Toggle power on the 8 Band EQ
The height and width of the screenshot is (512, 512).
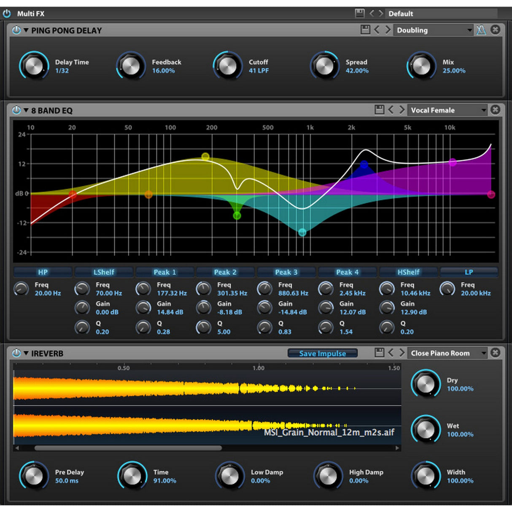tap(16, 110)
